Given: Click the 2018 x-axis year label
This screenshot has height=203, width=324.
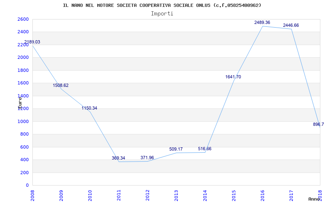Looking at the screenshot, I should click(x=320, y=195).
